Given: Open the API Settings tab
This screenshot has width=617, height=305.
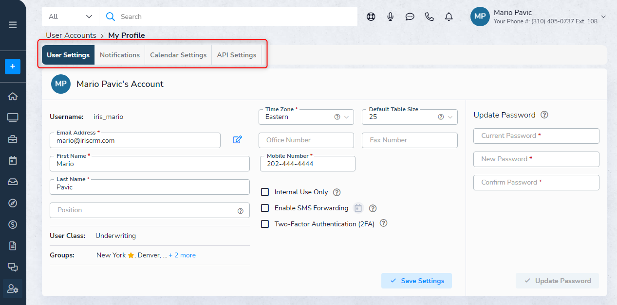Looking at the screenshot, I should pyautogui.click(x=237, y=55).
